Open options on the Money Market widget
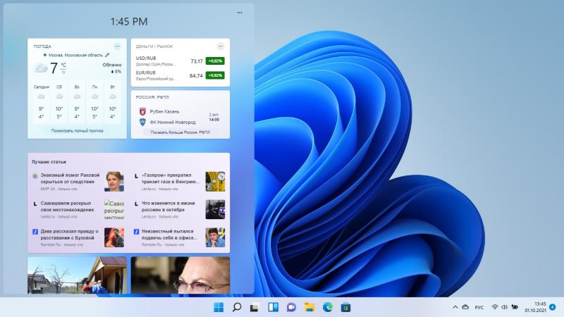The height and width of the screenshot is (317, 564). pos(221,46)
